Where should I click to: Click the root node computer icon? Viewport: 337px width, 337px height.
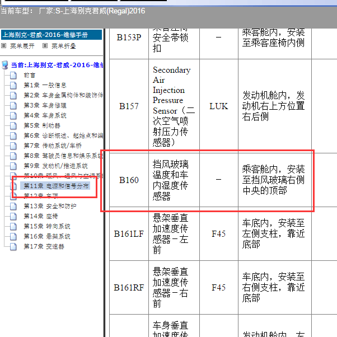point(4,65)
